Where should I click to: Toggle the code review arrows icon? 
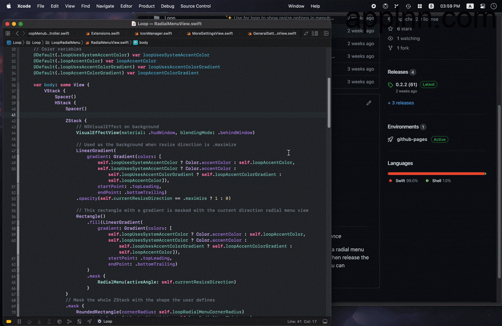[x=306, y=33]
